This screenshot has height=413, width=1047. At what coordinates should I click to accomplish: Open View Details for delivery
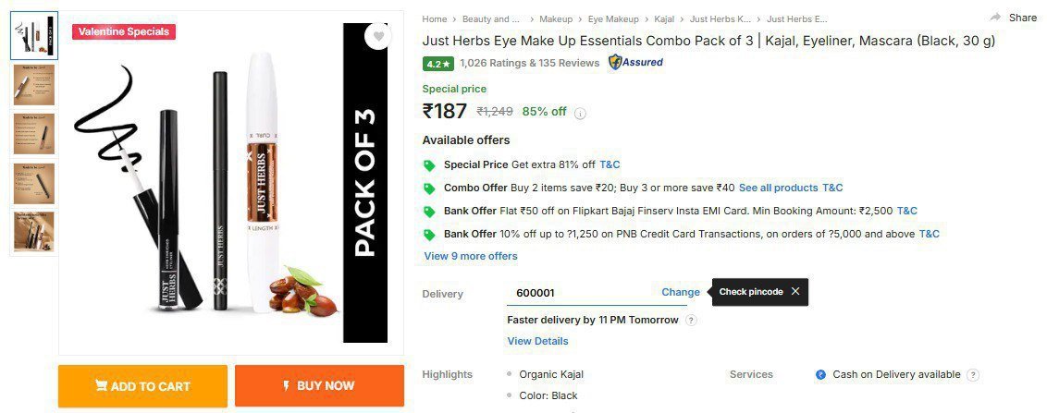pyautogui.click(x=537, y=341)
